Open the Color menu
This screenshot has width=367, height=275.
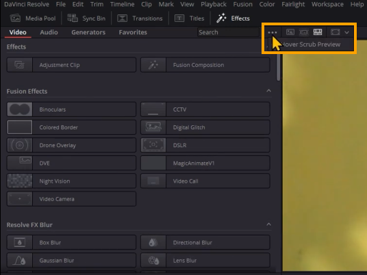267,4
